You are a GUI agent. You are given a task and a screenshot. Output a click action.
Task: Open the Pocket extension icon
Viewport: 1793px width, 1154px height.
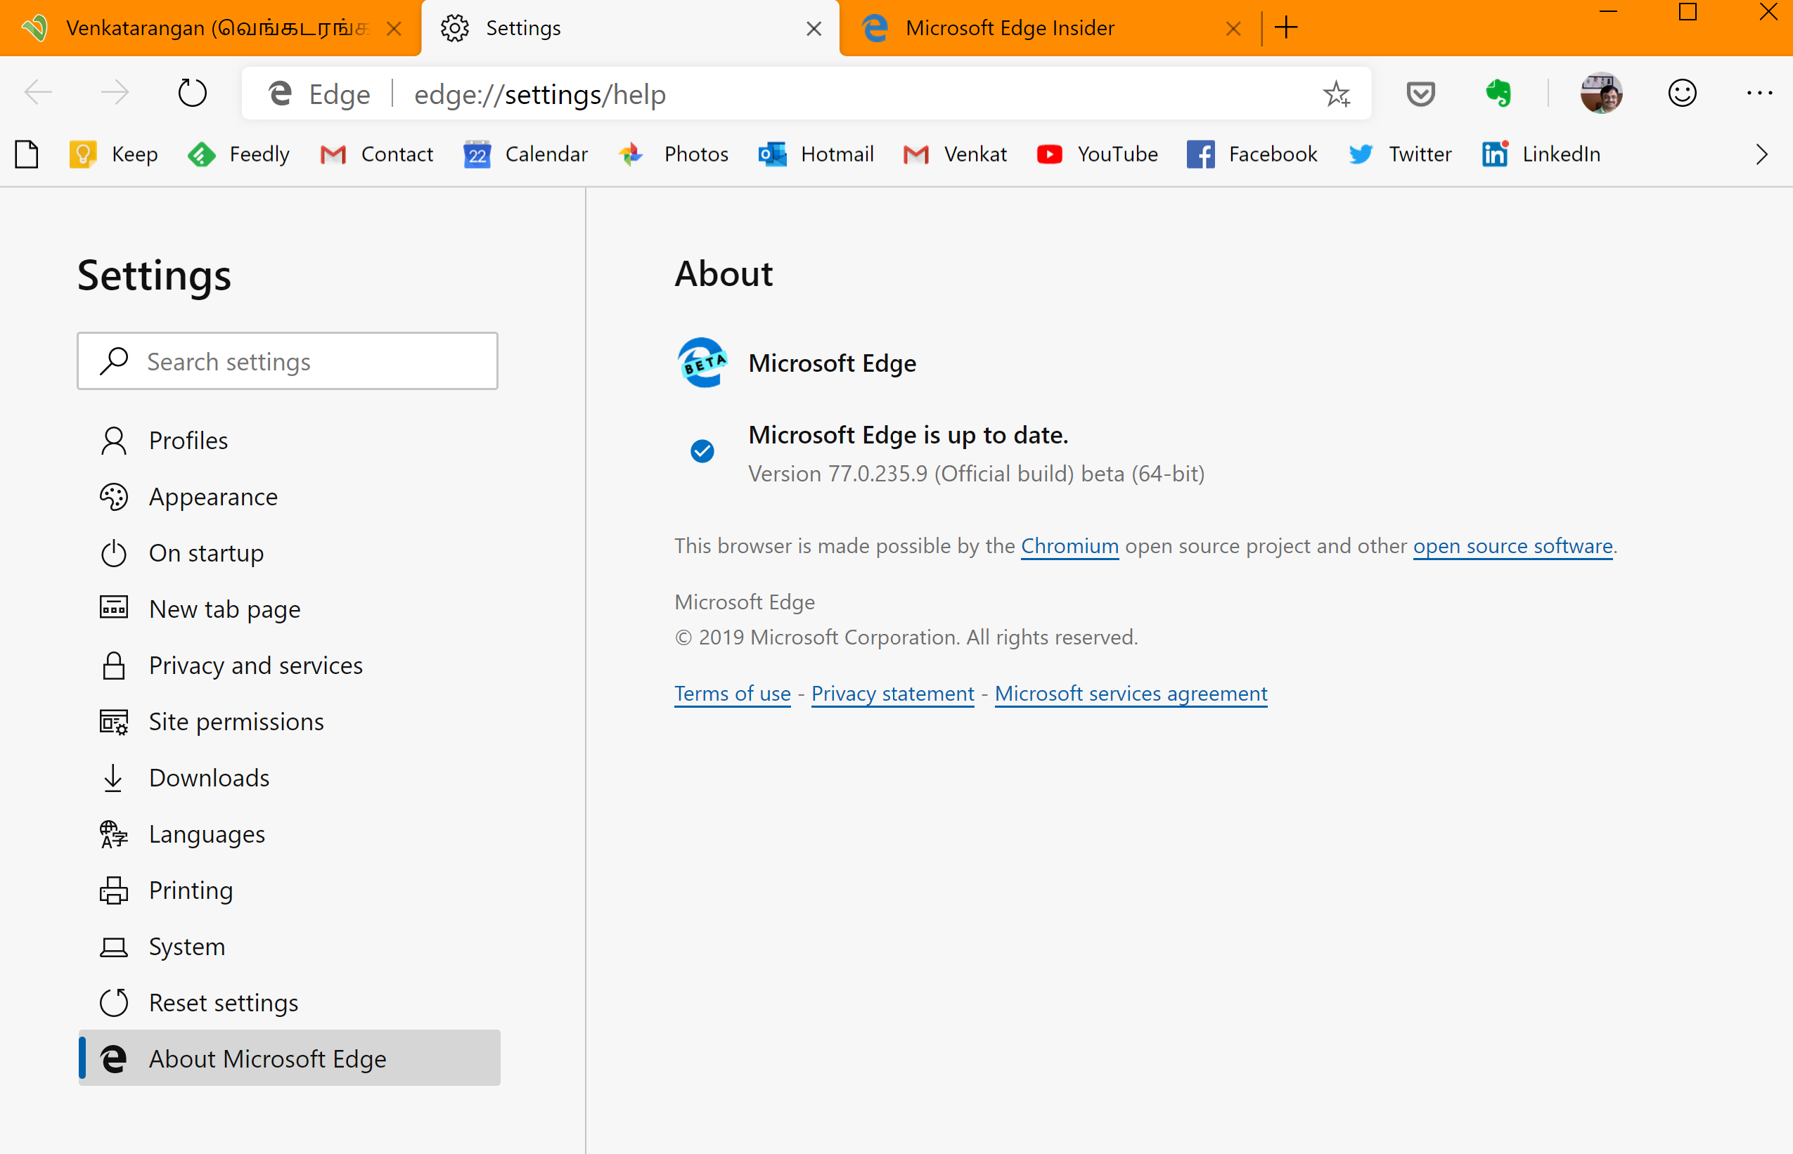(1421, 93)
